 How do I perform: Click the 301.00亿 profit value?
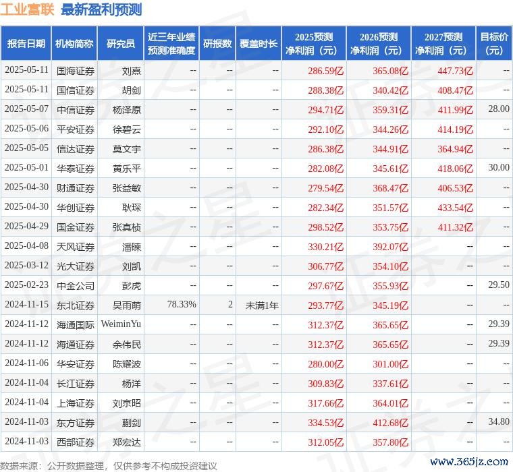point(391,364)
